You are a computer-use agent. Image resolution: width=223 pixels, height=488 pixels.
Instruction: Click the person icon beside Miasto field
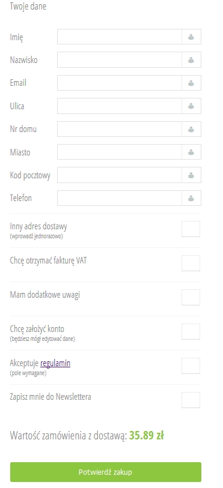[191, 152]
